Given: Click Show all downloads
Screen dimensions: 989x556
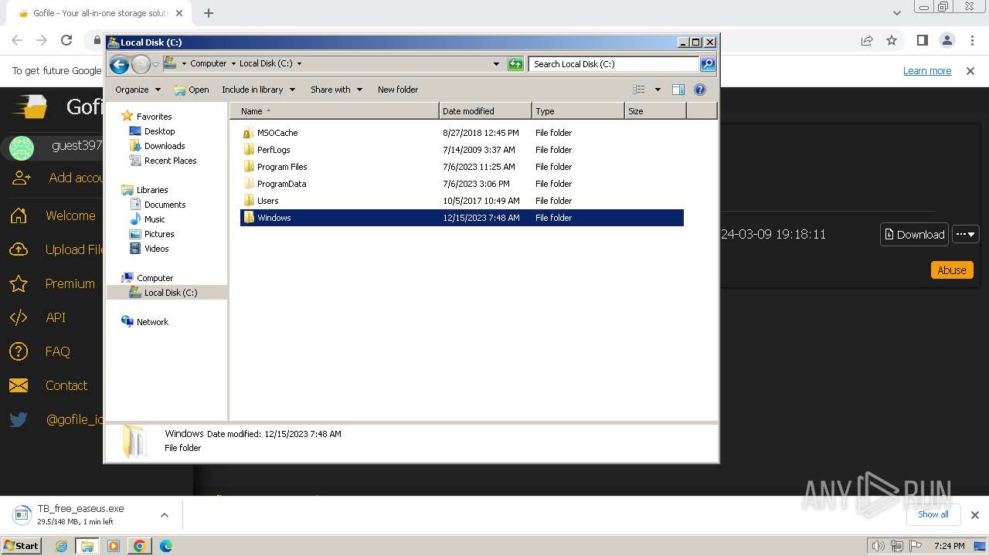Looking at the screenshot, I should (x=933, y=514).
